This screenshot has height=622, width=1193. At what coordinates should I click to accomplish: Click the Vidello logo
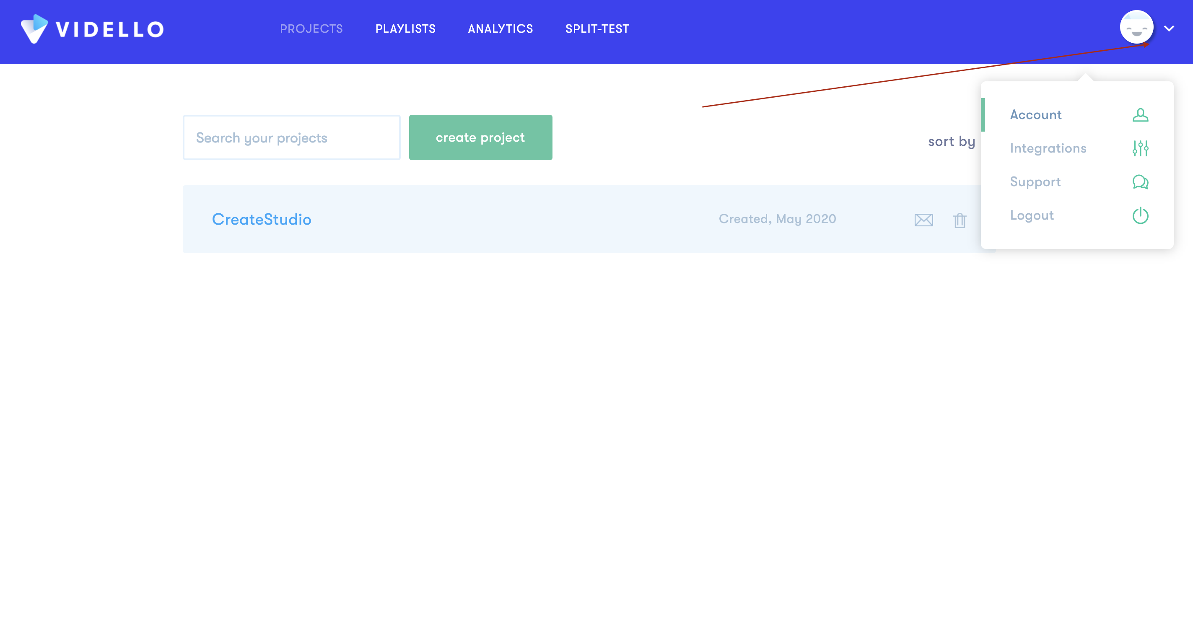click(x=92, y=29)
